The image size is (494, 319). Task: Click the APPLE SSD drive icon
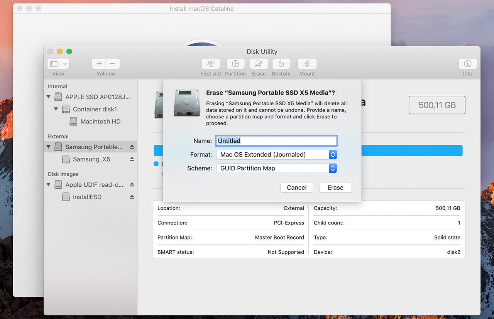tap(58, 97)
